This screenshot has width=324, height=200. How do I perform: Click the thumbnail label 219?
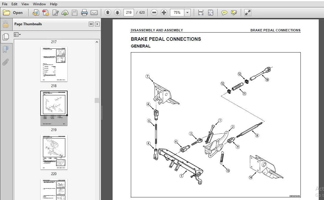pos(54,130)
